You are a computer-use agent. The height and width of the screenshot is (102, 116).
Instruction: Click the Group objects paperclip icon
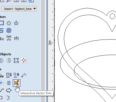[x=9, y=75]
